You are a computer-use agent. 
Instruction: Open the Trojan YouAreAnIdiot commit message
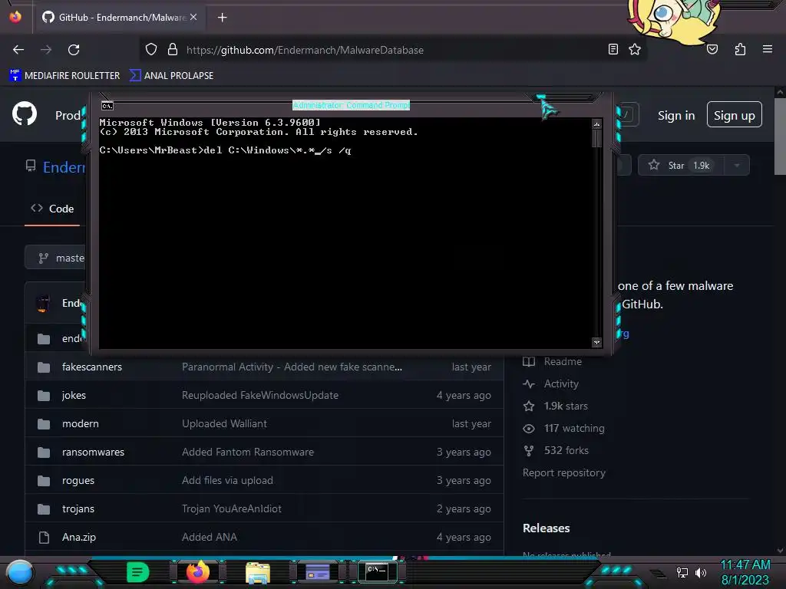point(232,509)
